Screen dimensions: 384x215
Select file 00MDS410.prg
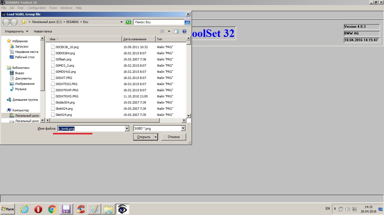(x=65, y=72)
